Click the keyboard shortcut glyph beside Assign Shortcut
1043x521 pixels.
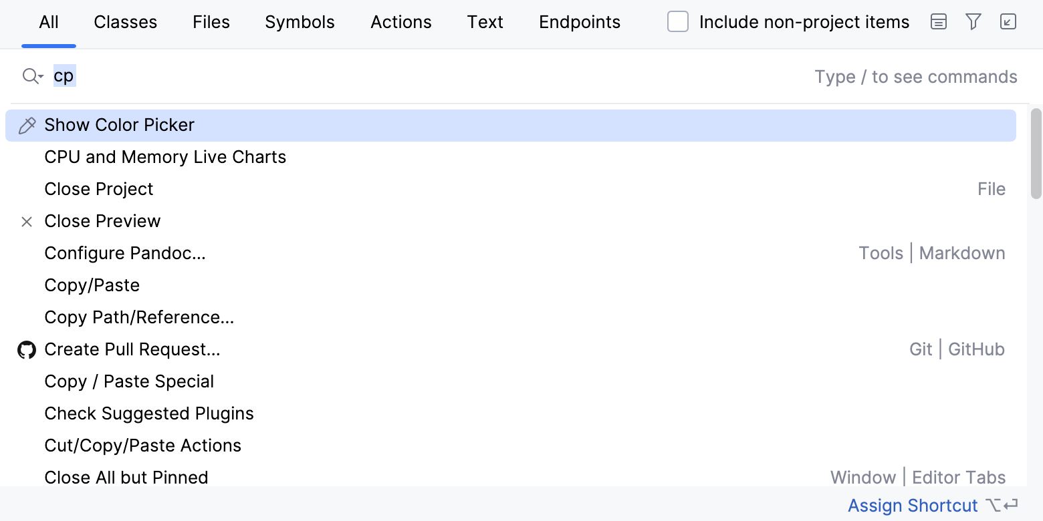click(1005, 506)
